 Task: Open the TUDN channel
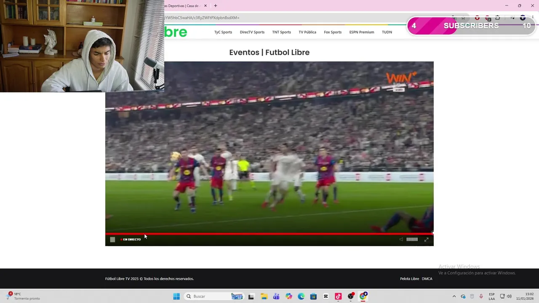(x=387, y=32)
